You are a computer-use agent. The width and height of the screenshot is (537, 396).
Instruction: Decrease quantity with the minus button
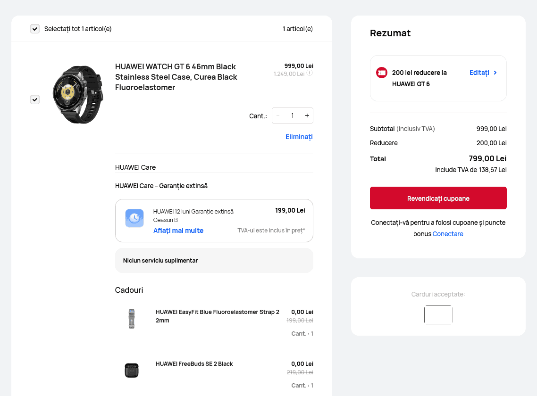(x=278, y=115)
